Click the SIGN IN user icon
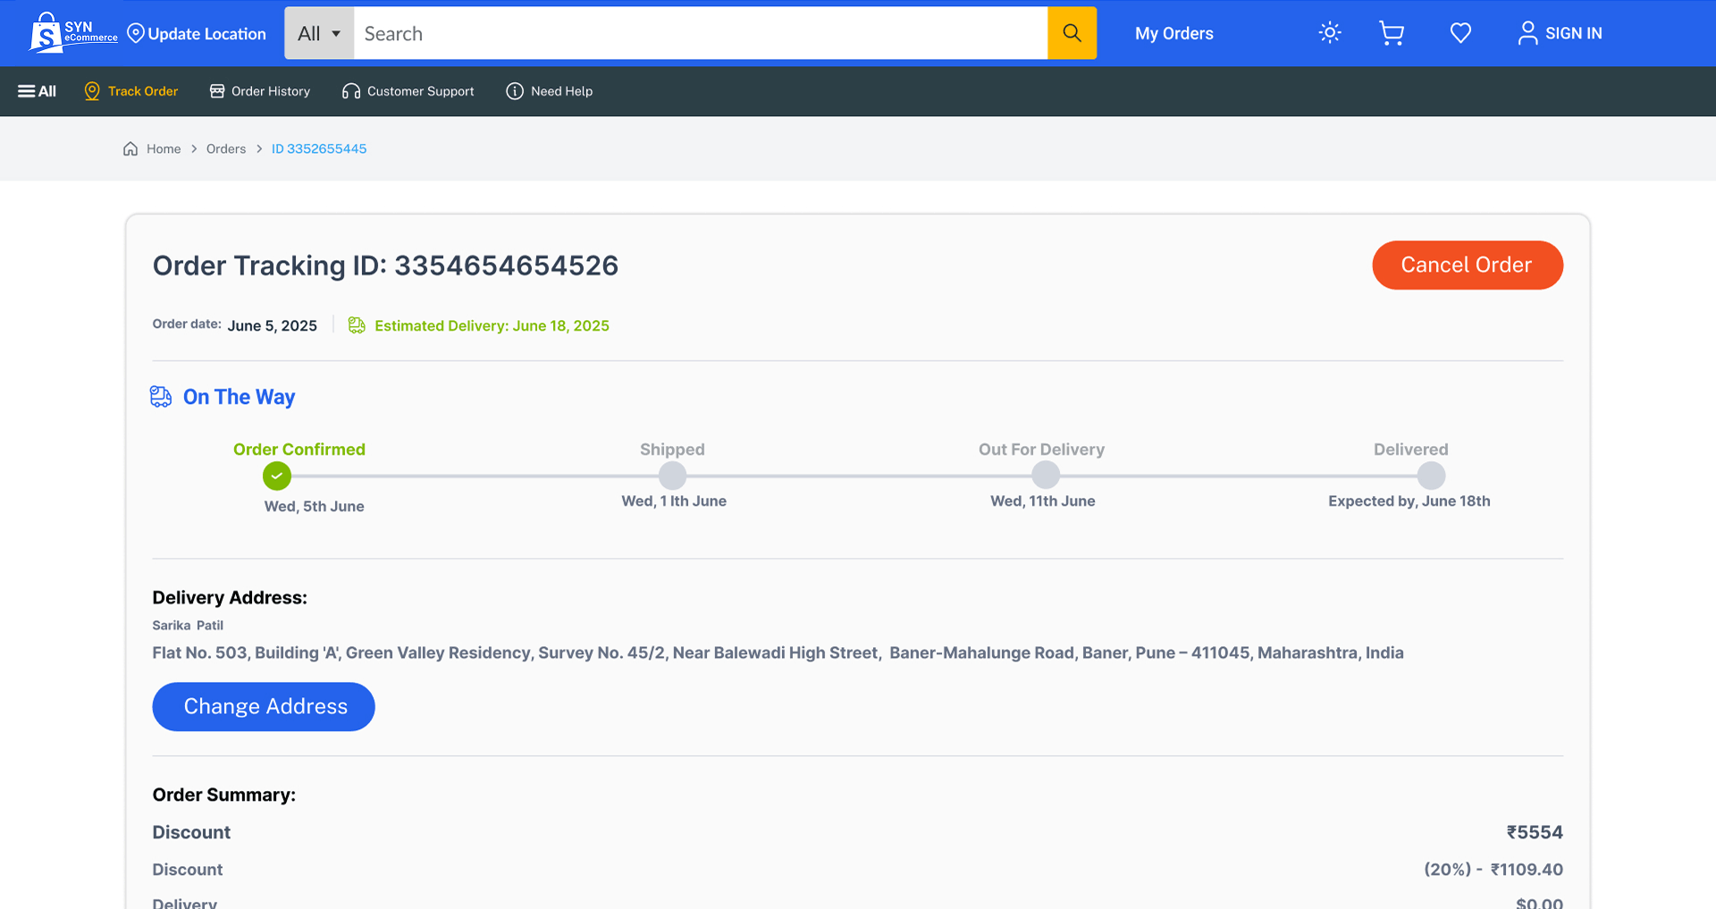 point(1527,33)
